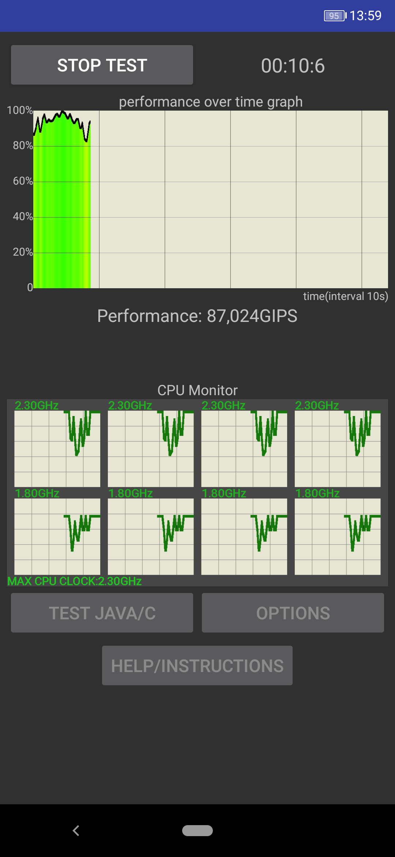Tap the STOP TEST button

click(x=102, y=65)
